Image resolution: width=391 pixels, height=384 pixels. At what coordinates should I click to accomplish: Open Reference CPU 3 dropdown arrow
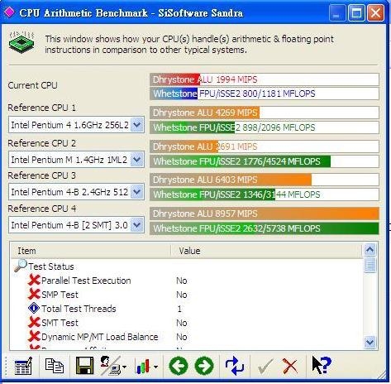point(137,192)
